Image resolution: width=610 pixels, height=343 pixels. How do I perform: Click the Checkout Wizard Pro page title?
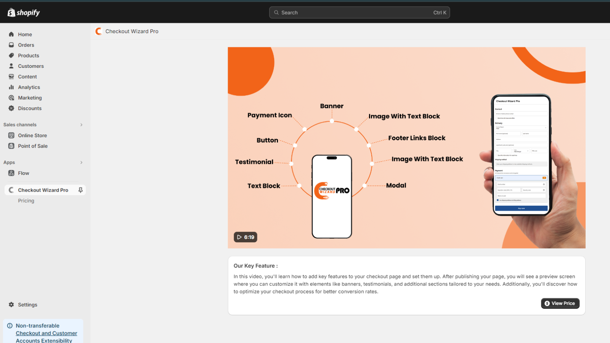pyautogui.click(x=132, y=31)
